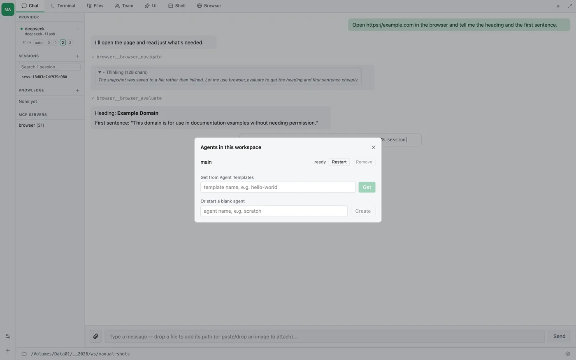Image resolution: width=576 pixels, height=360 pixels.
Task: Focus the Search 1 session field
Action: pyautogui.click(x=49, y=67)
